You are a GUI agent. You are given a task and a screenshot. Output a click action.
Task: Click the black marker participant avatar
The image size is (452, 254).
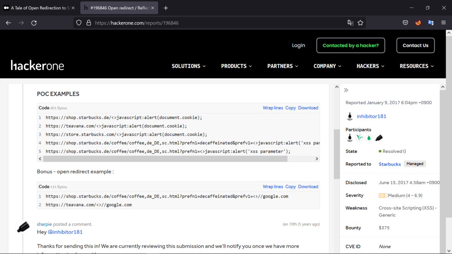379,138
